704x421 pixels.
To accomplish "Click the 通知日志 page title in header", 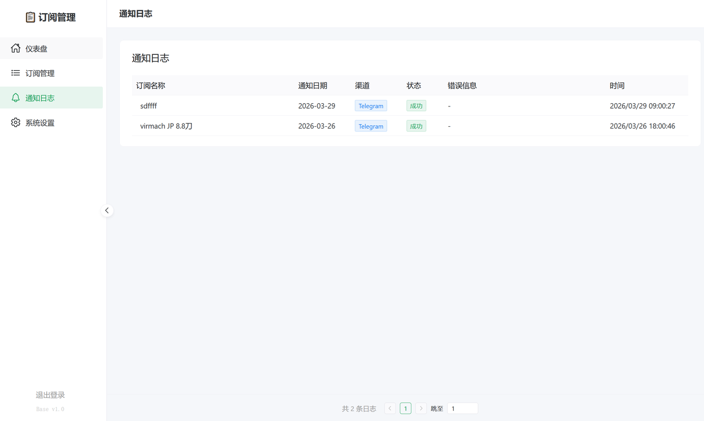I will 136,14.
